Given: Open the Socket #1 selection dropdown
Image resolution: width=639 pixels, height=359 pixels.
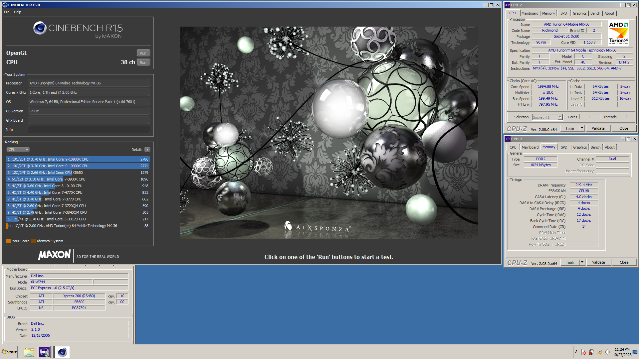Looking at the screenshot, I should (547, 117).
